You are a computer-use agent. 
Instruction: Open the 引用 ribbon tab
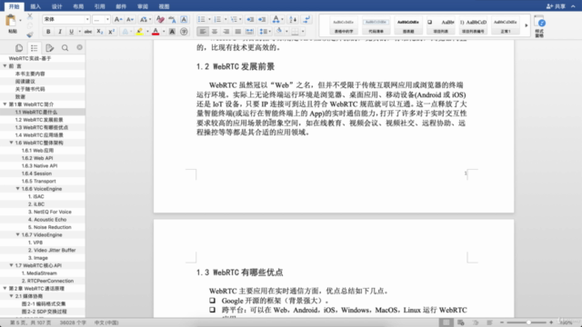click(x=99, y=6)
